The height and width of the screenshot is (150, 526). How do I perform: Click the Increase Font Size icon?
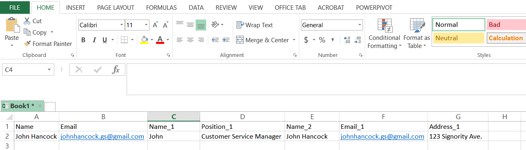155,25
